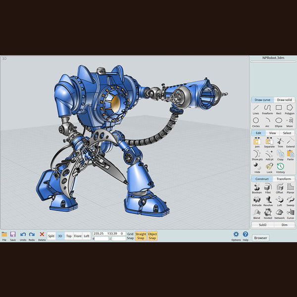
Task: Click the Boolean construct tool
Action: [x=256, y=188]
